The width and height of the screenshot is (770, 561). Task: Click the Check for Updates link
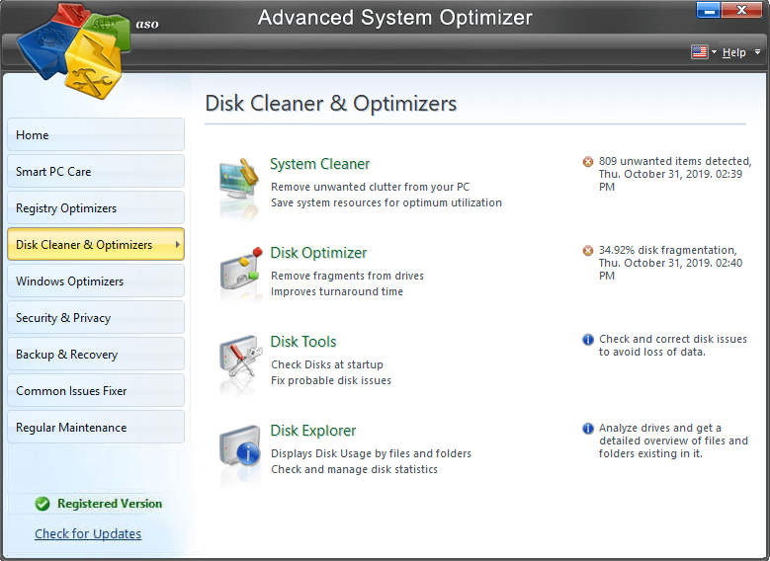point(88,534)
